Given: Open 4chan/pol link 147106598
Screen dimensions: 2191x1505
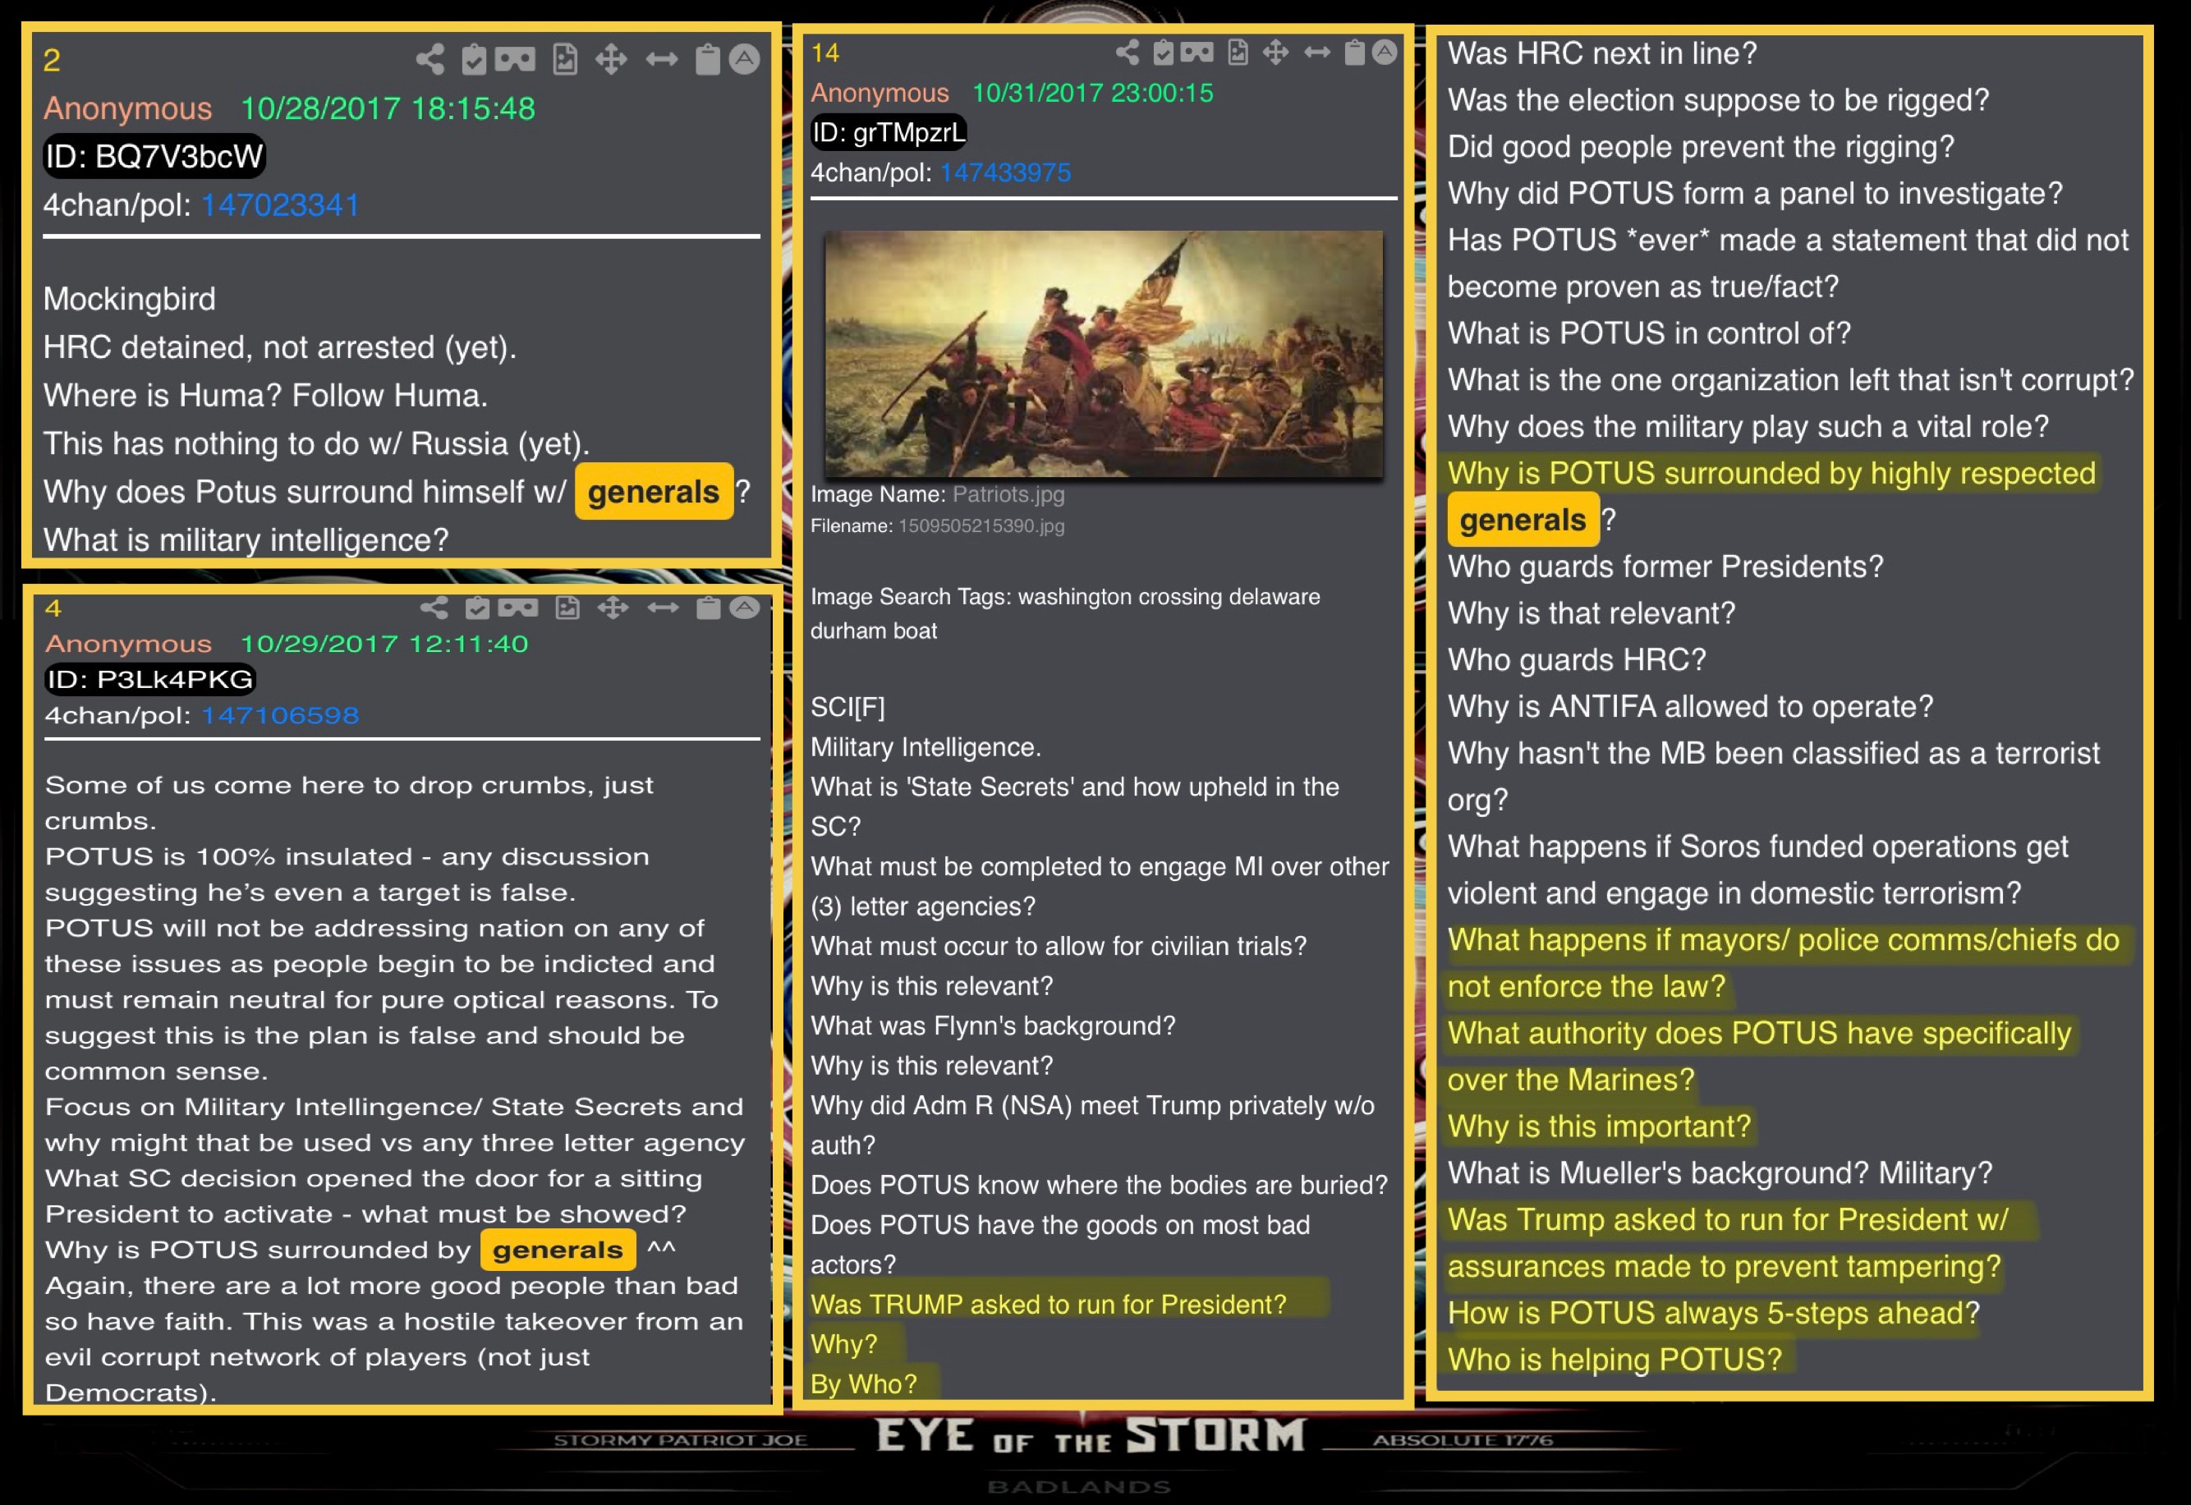Looking at the screenshot, I should click(280, 715).
